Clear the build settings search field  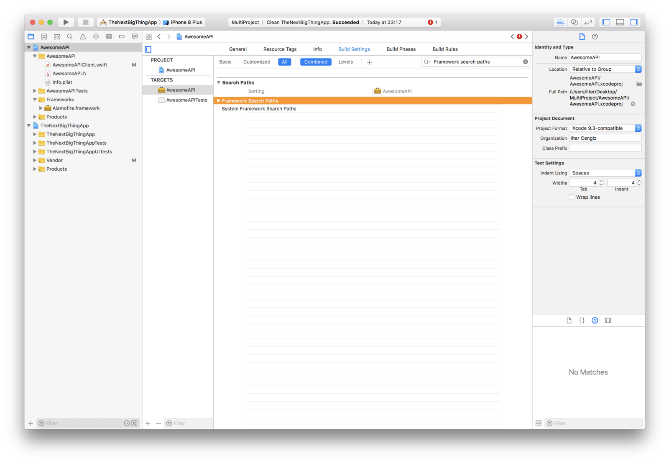click(x=525, y=62)
